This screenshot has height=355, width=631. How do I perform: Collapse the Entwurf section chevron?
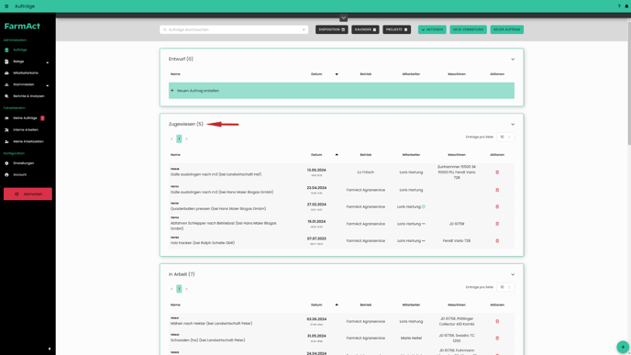point(513,59)
